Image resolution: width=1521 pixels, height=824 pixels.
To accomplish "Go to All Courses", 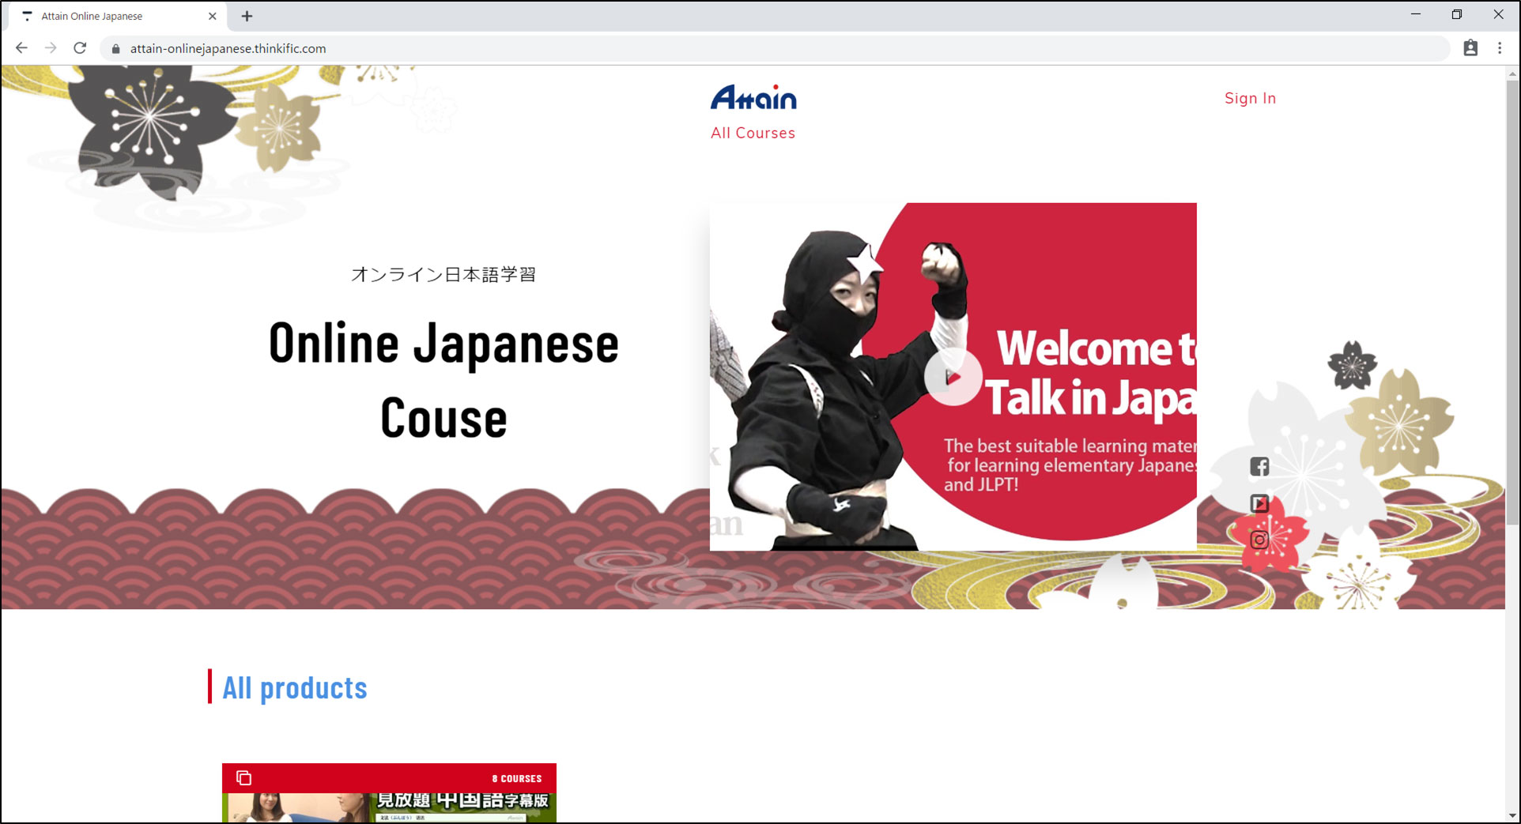I will point(753,133).
